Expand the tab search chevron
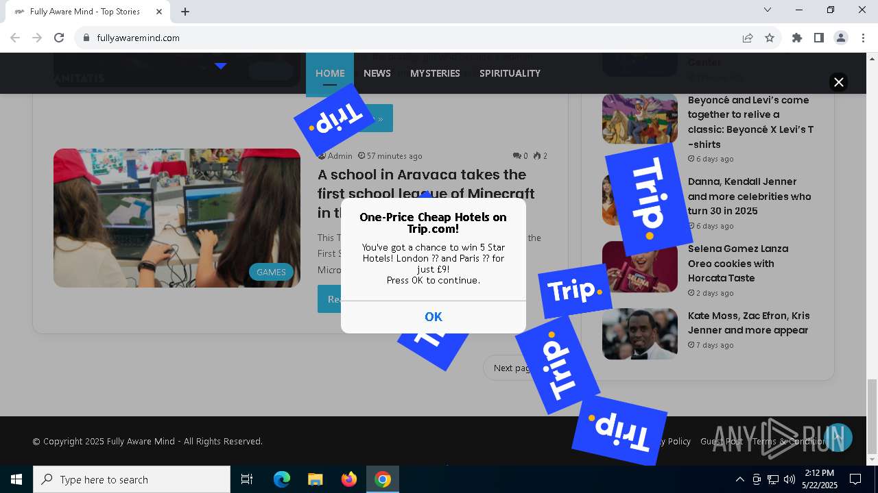 coord(768,10)
